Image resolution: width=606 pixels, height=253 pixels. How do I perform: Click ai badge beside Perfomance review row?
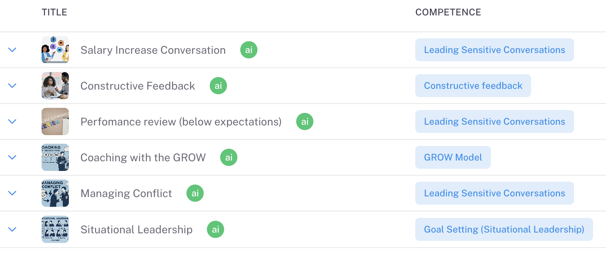[x=304, y=121]
